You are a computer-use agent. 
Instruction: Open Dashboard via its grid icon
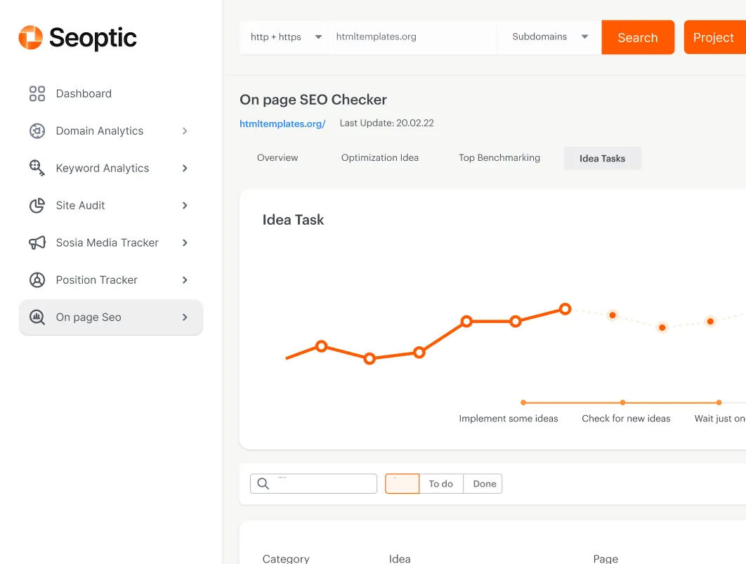click(37, 93)
